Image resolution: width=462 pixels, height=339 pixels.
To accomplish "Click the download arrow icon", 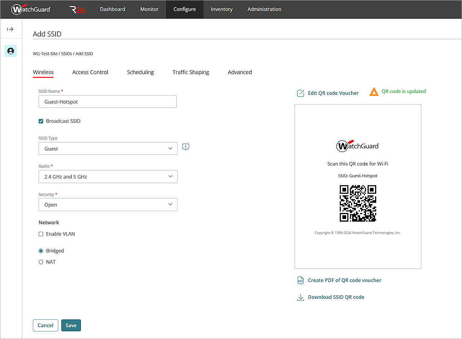I will click(301, 297).
